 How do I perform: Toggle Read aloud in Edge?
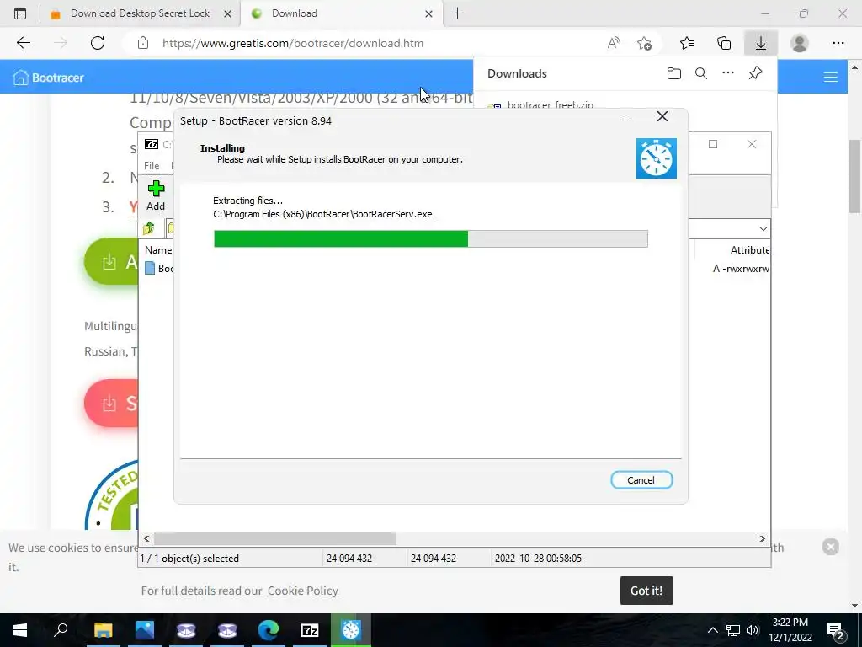[x=614, y=43]
